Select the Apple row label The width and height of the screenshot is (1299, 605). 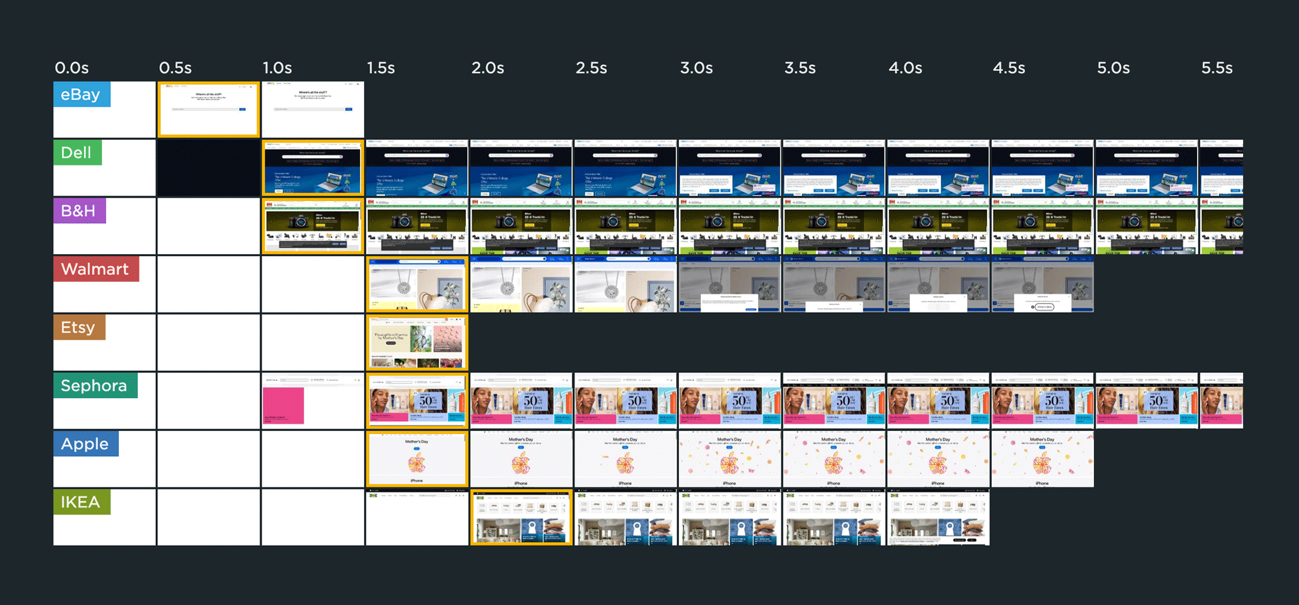pyautogui.click(x=86, y=444)
